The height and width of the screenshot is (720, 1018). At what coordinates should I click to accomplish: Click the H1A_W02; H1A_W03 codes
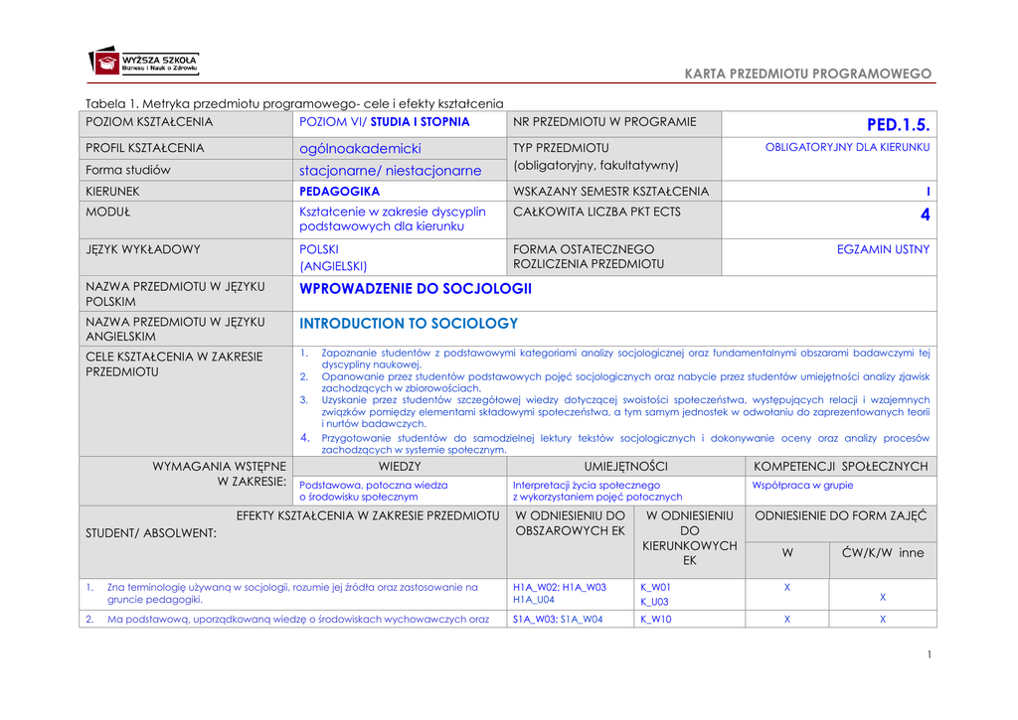point(559,588)
